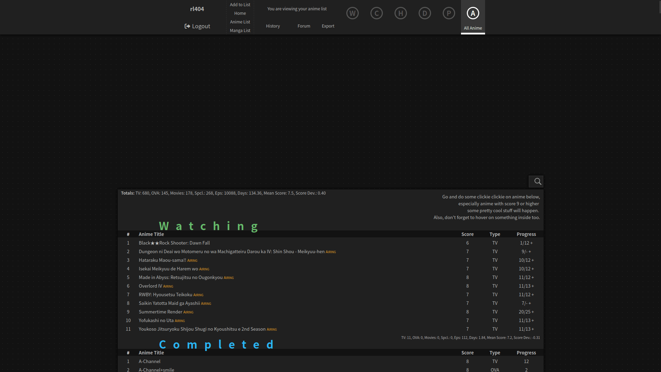Click the rl404 username link
Image resolution: width=661 pixels, height=372 pixels.
[197, 9]
